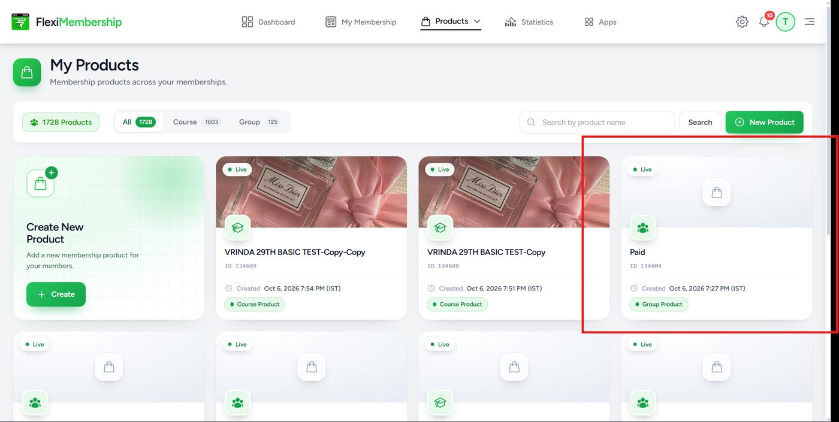Viewport: 839px width, 422px height.
Task: Click the New Product button
Action: [765, 122]
